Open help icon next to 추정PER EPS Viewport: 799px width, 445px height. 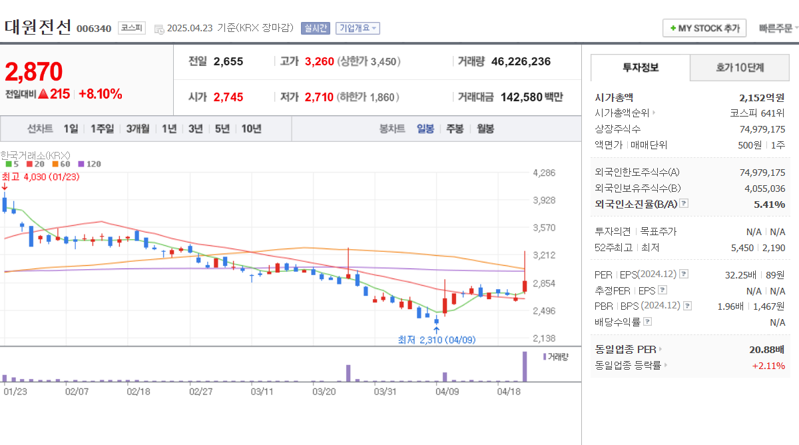click(662, 290)
